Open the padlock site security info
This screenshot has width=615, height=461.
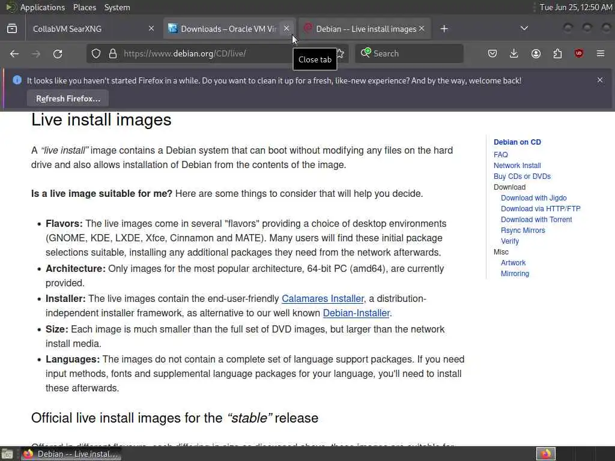tap(113, 53)
